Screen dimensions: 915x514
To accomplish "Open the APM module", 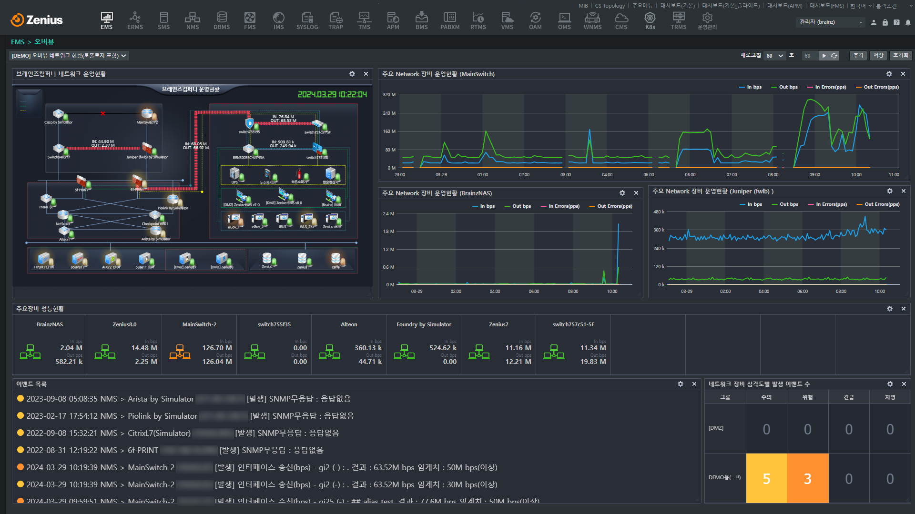I will click(x=393, y=20).
